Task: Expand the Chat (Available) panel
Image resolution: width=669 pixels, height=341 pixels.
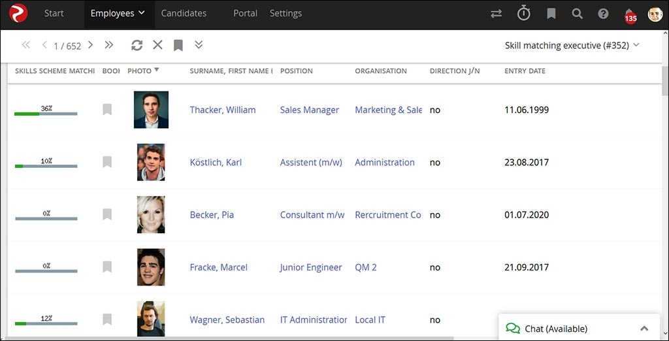Action: [644, 329]
